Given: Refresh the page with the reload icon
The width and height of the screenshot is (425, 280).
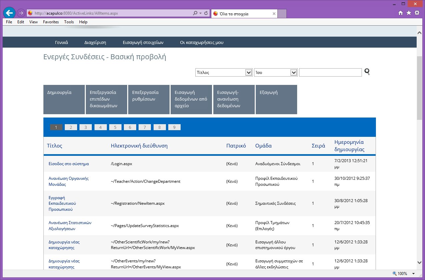Looking at the screenshot, I should (x=206, y=13).
